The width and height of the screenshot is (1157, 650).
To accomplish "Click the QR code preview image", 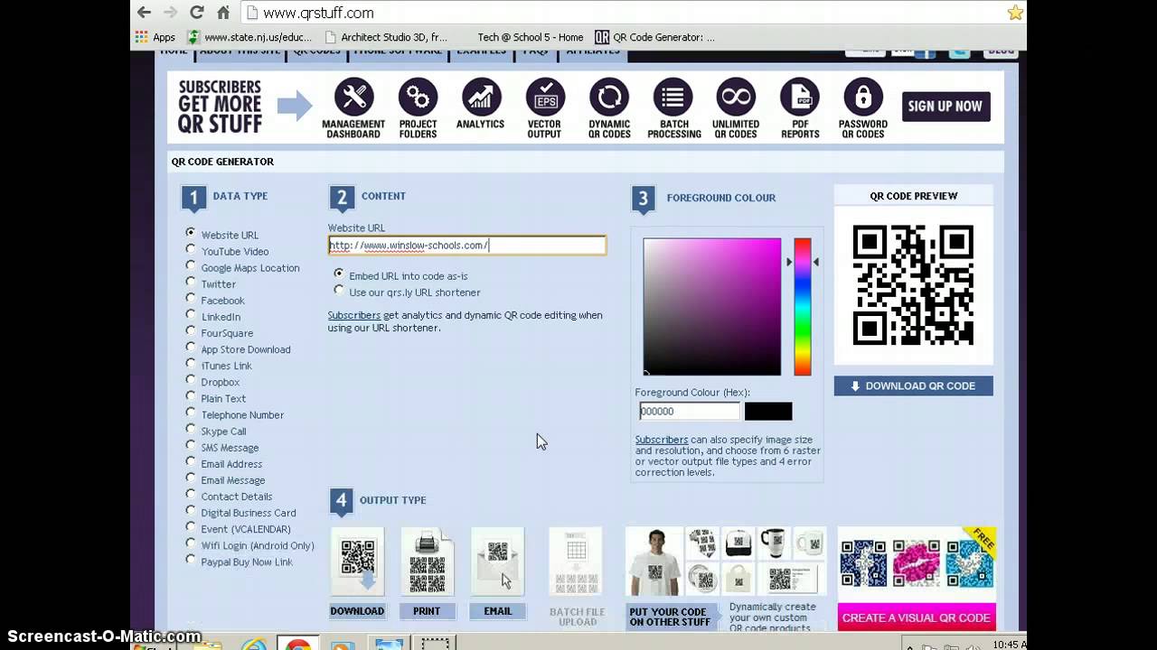I will tap(913, 285).
